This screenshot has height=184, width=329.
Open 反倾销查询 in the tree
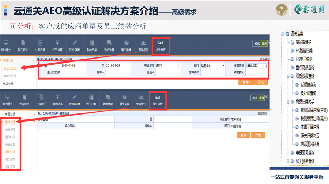[x=308, y=85]
